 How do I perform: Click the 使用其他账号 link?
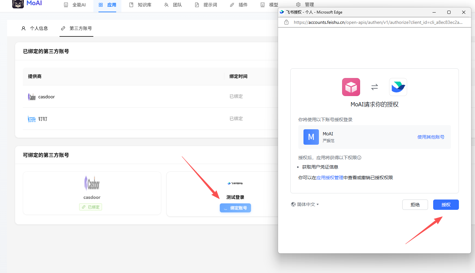[x=431, y=137]
